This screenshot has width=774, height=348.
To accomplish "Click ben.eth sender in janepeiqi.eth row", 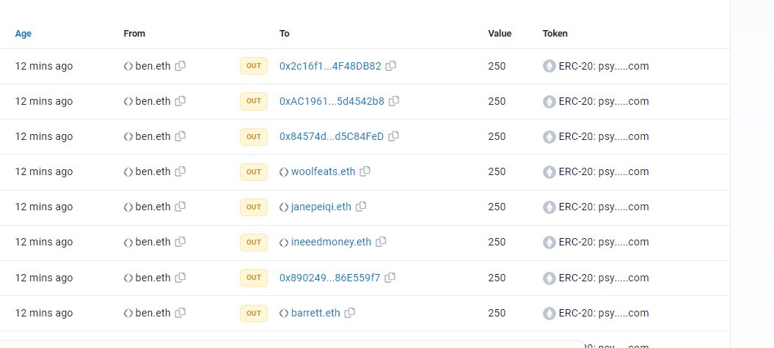I will tap(153, 207).
